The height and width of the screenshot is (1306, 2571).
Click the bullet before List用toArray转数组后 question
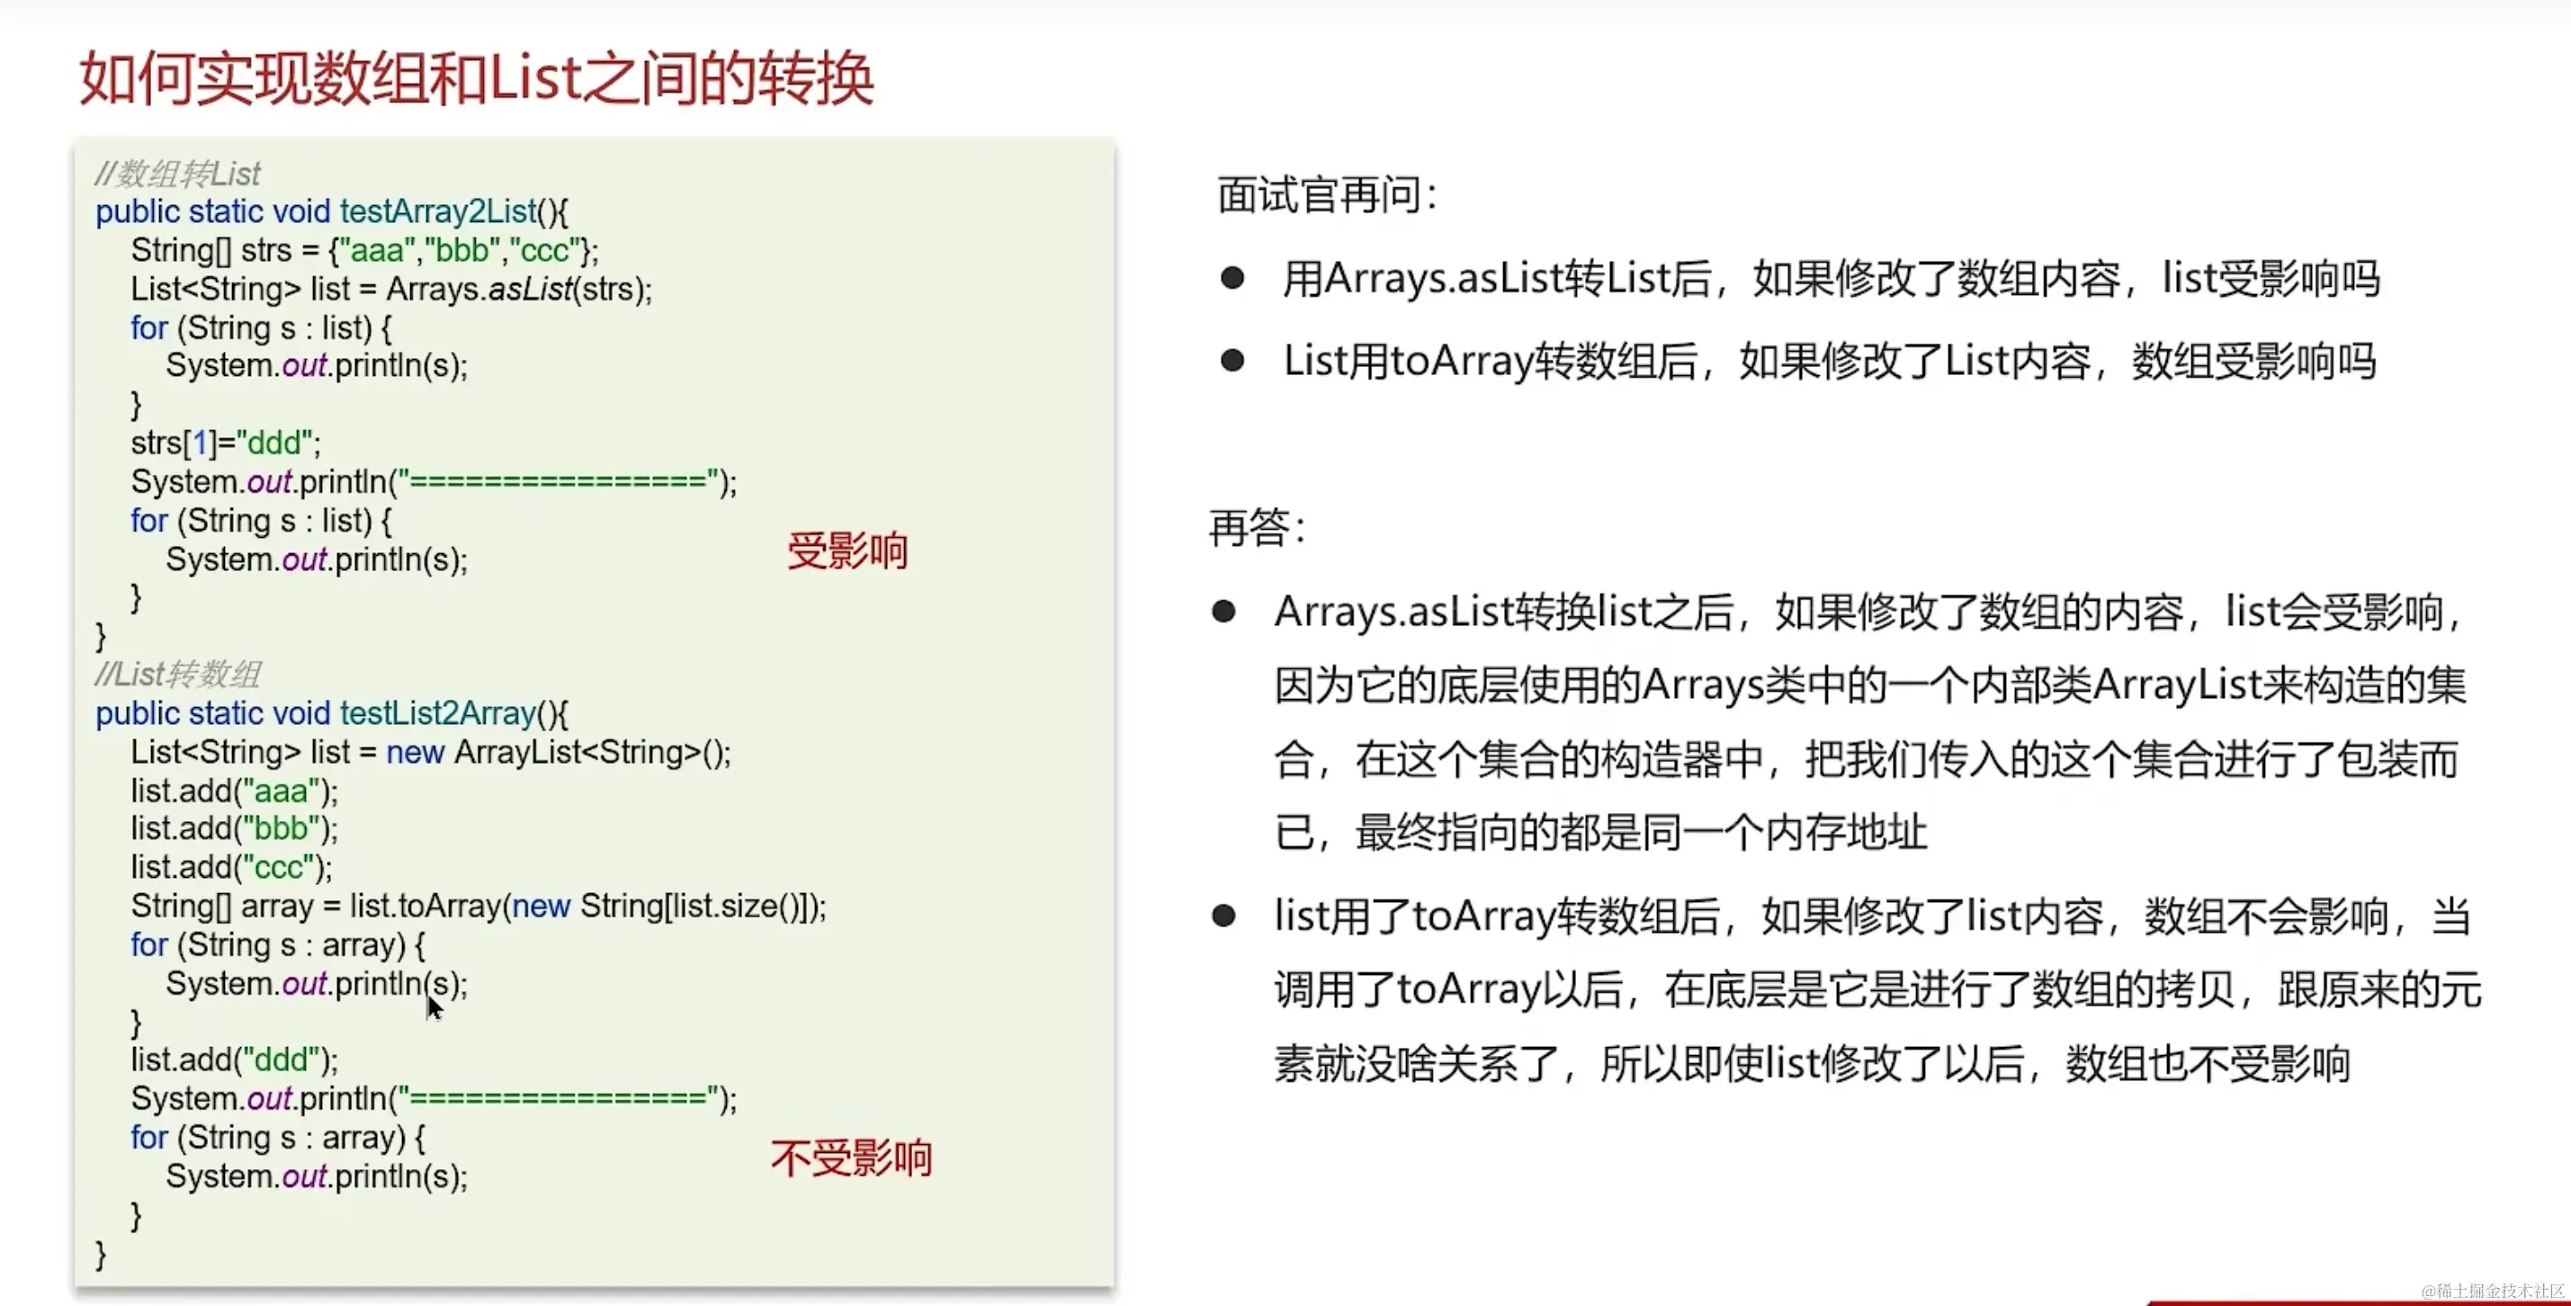[1232, 362]
